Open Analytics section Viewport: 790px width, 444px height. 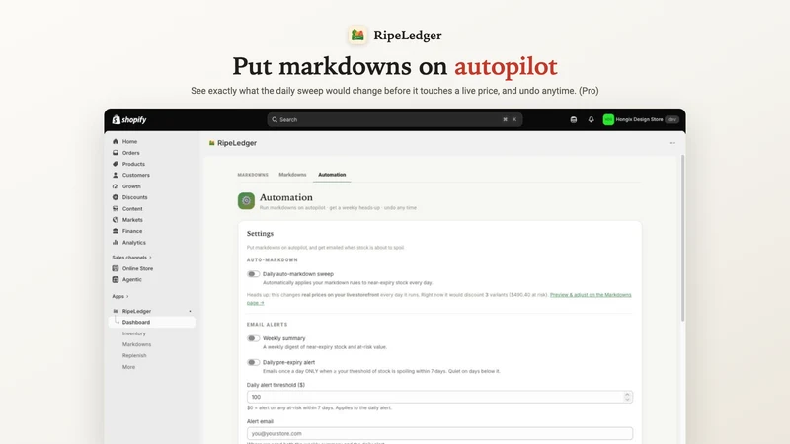pyautogui.click(x=133, y=242)
